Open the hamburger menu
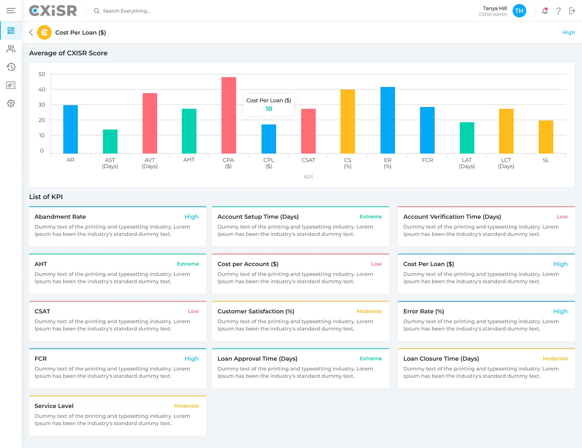The height and width of the screenshot is (448, 582). 11,11
